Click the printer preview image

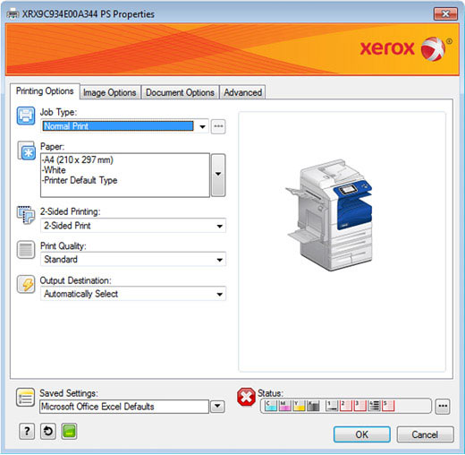(329, 215)
